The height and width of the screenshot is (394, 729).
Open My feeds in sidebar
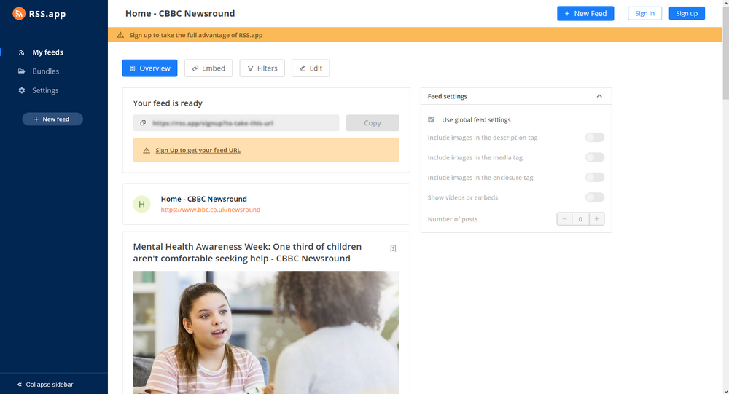(x=47, y=52)
